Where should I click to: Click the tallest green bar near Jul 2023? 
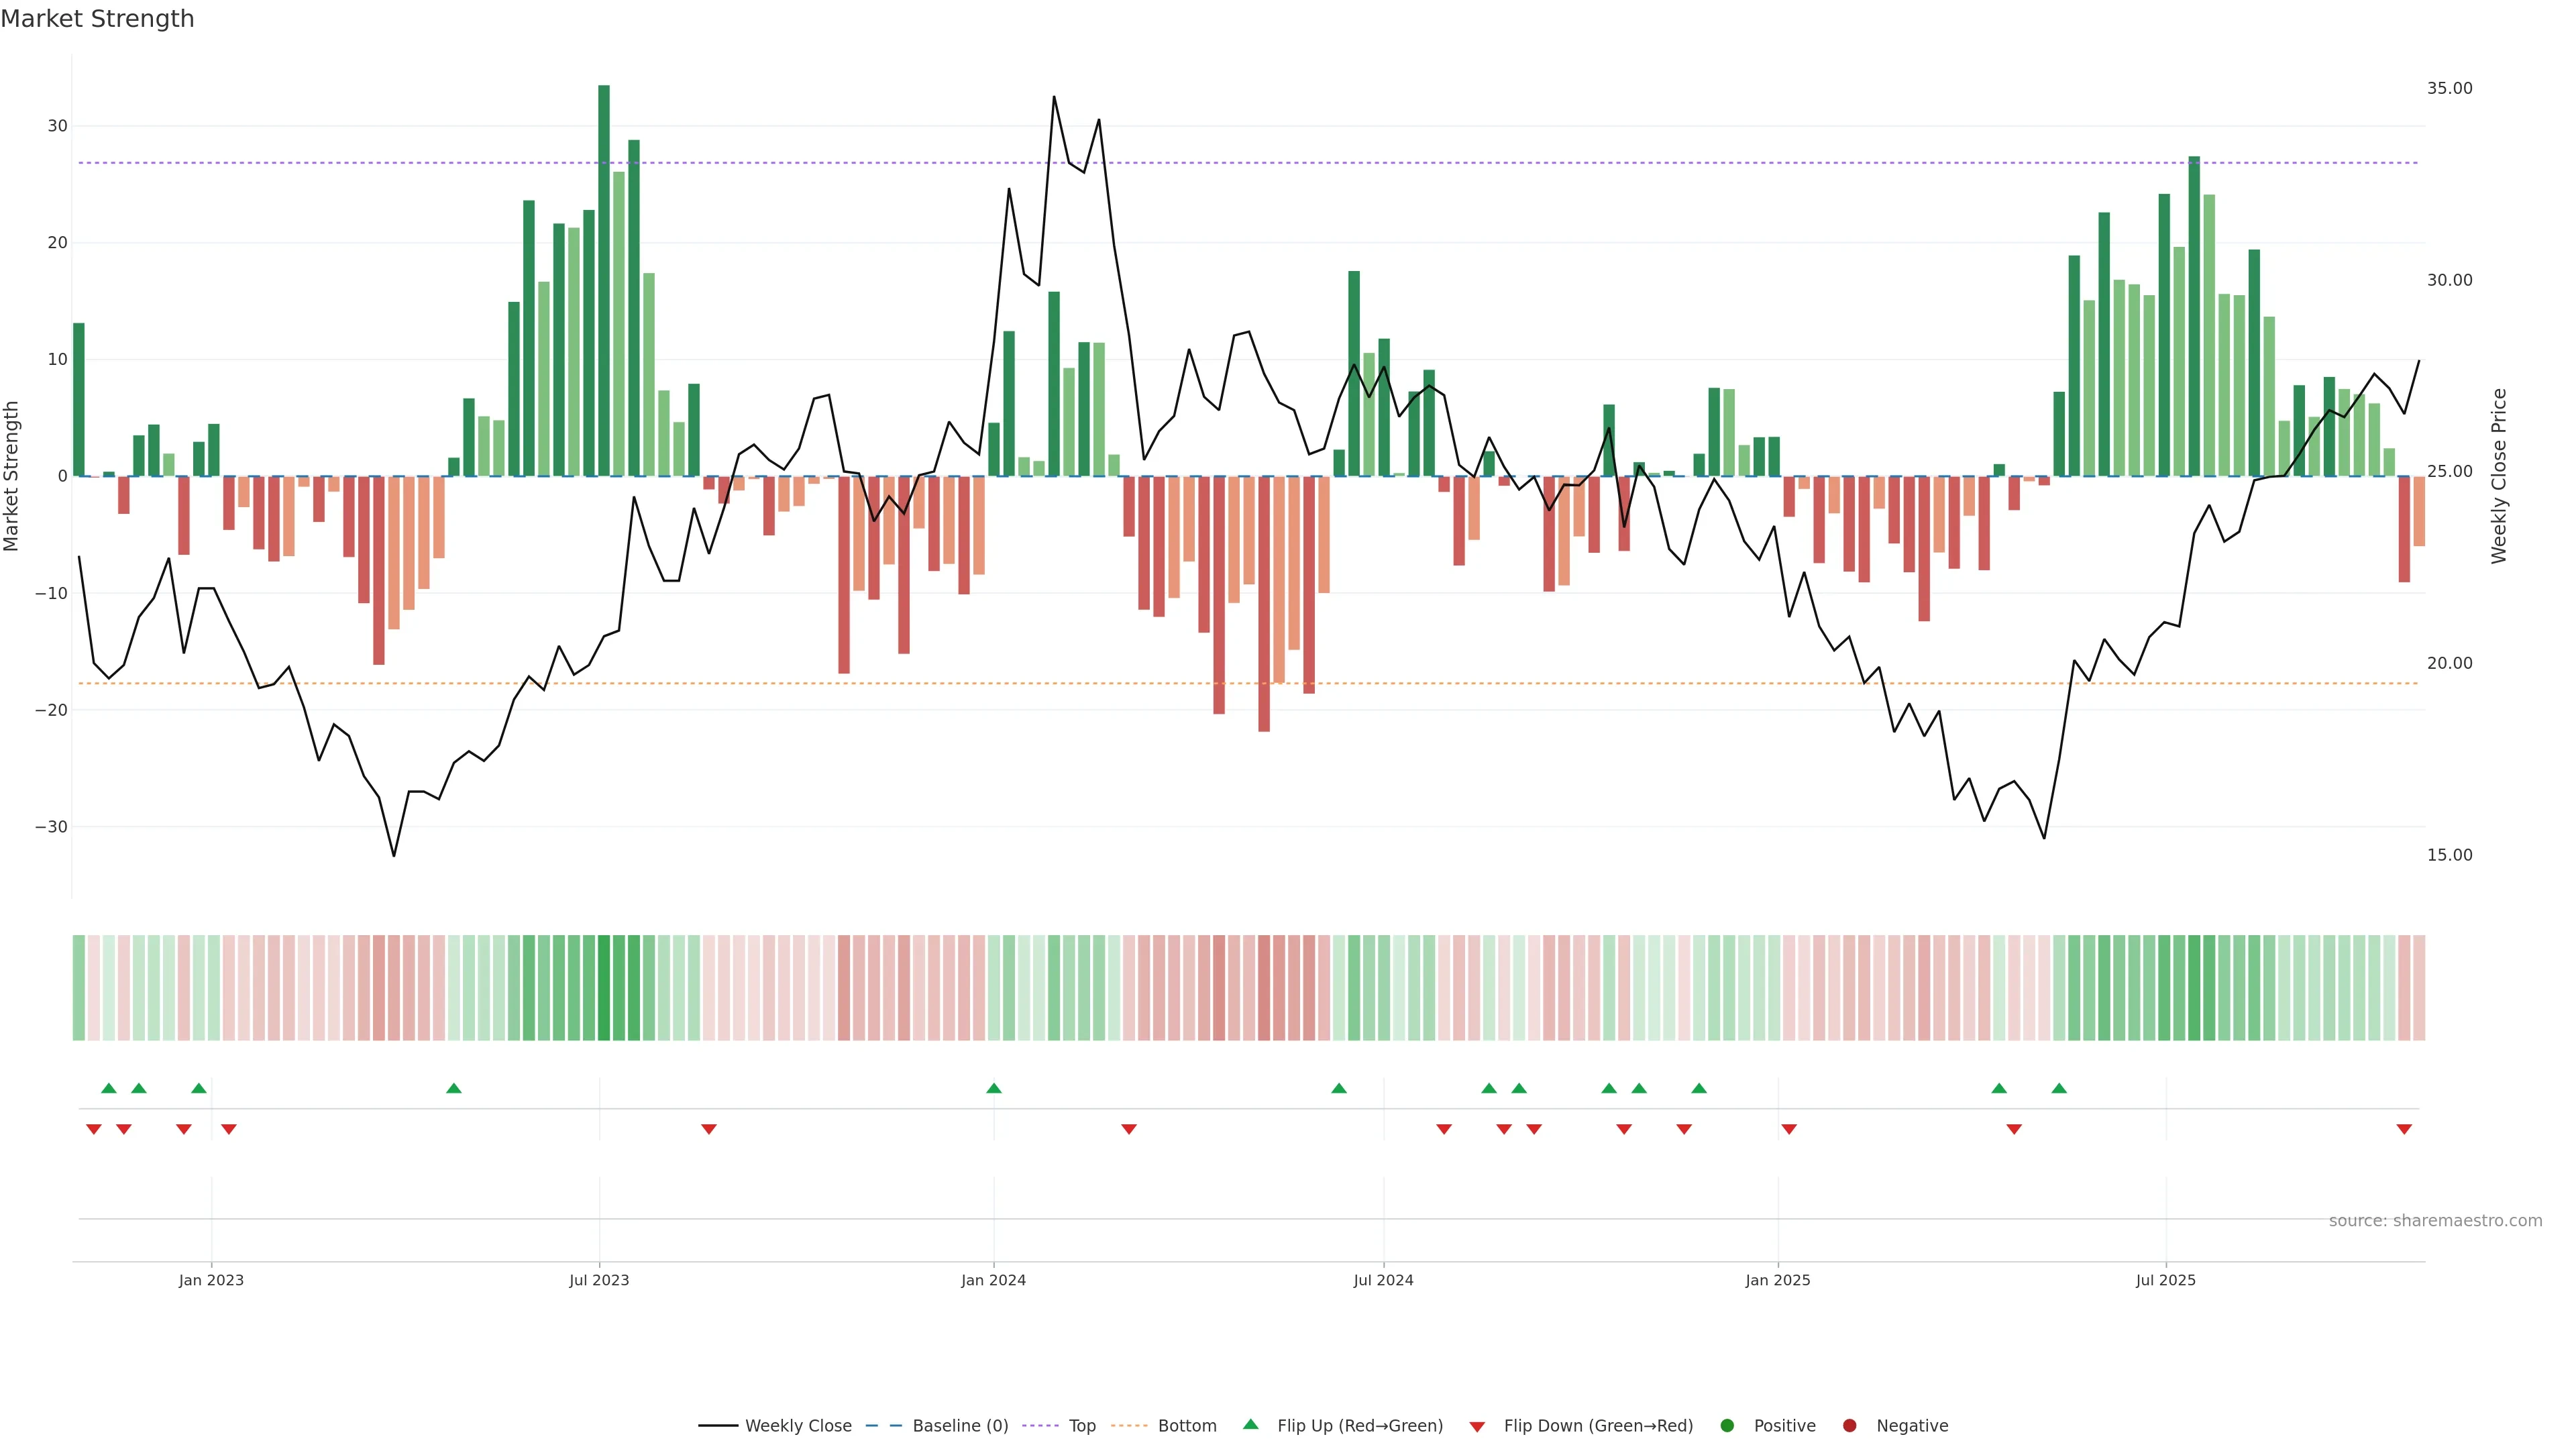(x=604, y=280)
